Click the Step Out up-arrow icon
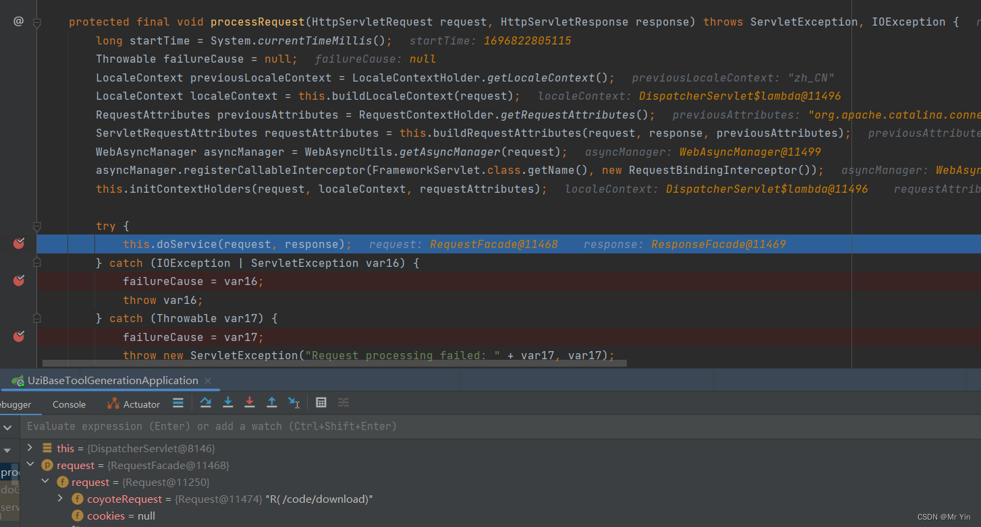Image resolution: width=981 pixels, height=527 pixels. [272, 402]
